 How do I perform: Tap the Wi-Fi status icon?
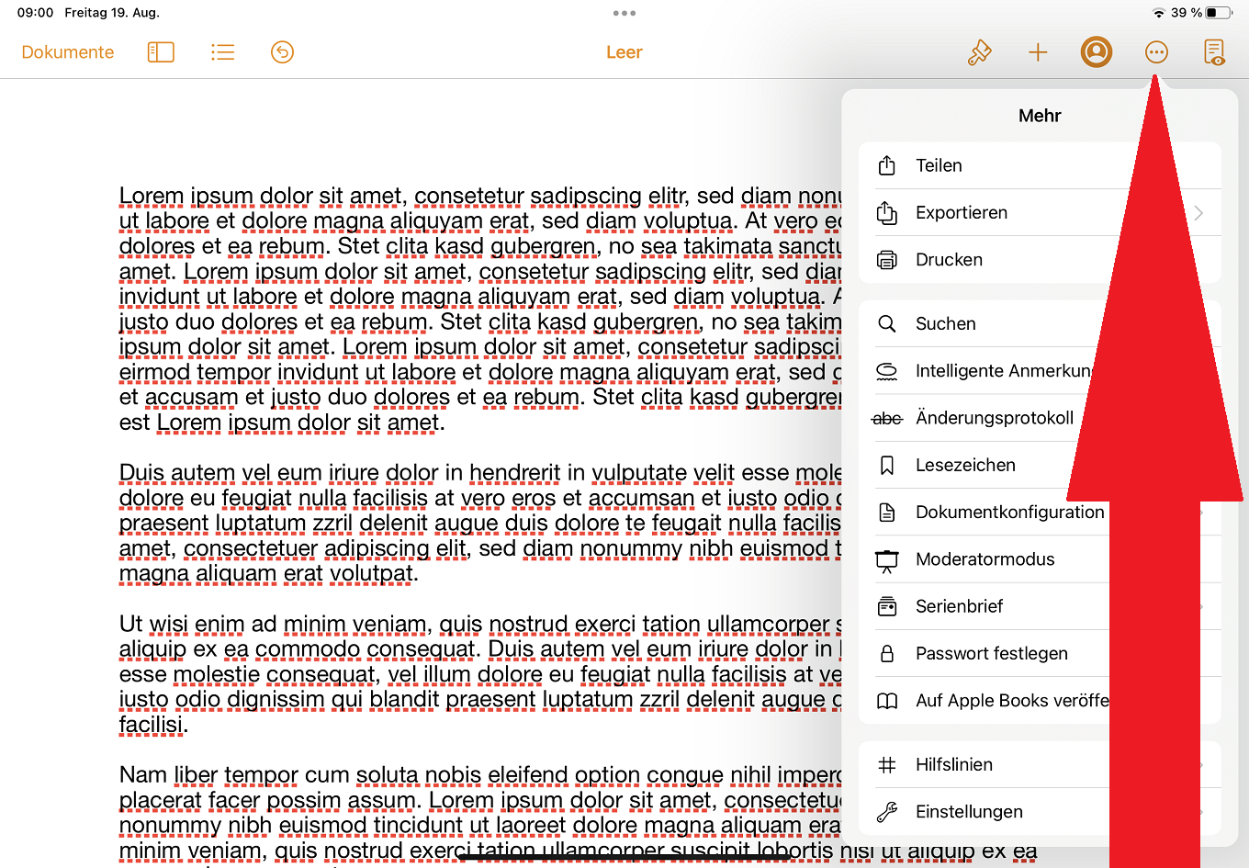click(x=1159, y=13)
